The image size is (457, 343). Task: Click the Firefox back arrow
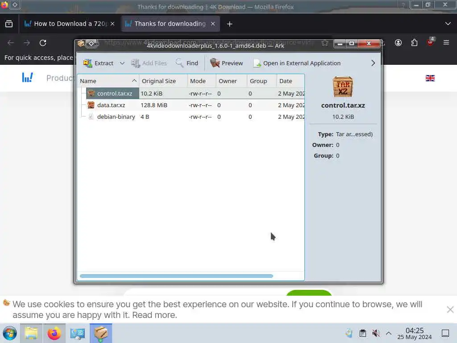[x=11, y=43]
